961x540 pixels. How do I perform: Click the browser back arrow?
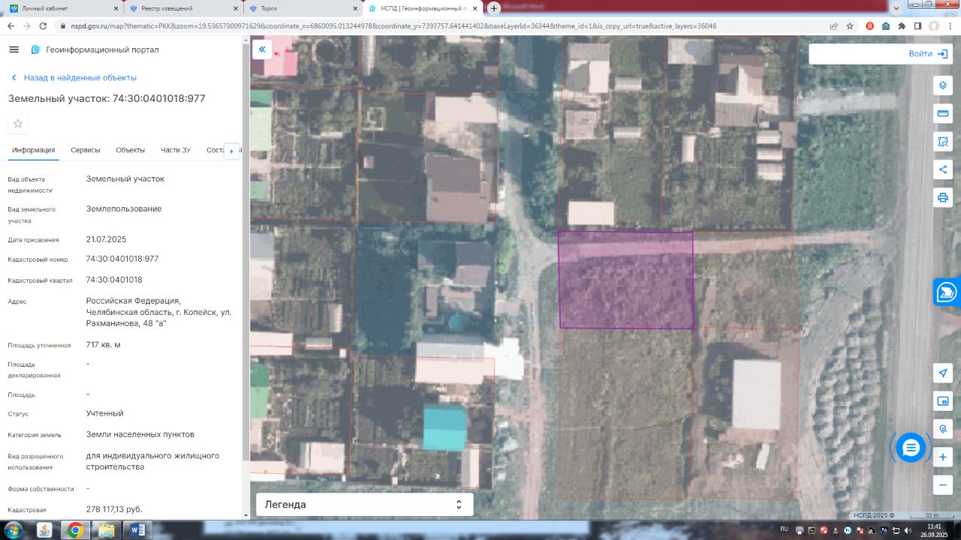pos(11,25)
